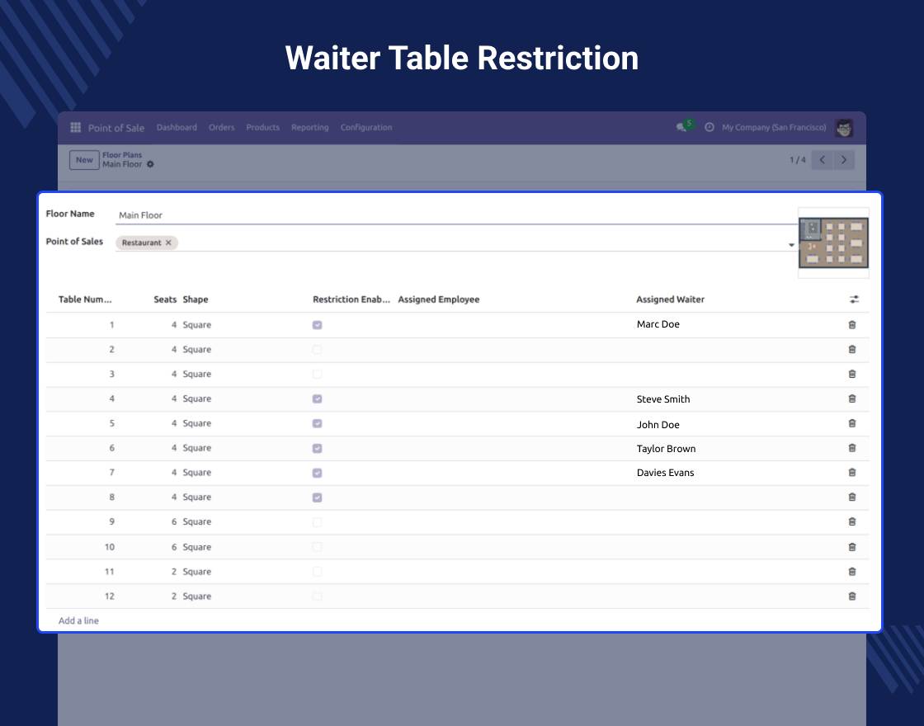924x726 pixels.
Task: Click seats value 2 in table 11 row
Action: click(174, 572)
